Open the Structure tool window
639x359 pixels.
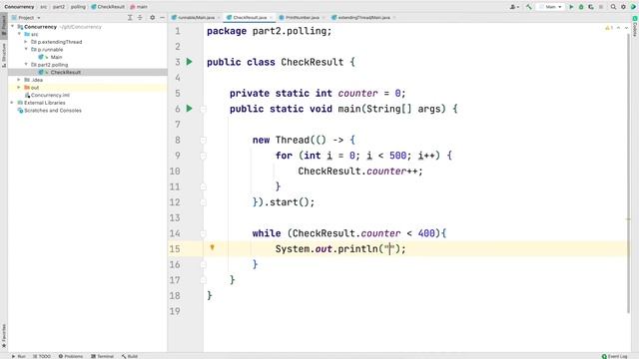pos(4,55)
